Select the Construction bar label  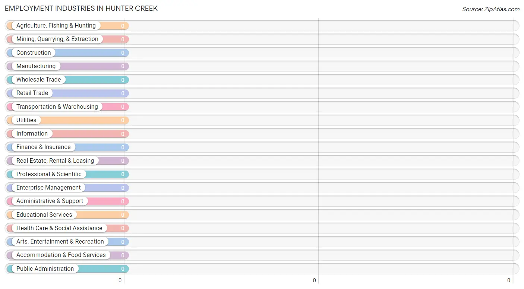(x=34, y=53)
